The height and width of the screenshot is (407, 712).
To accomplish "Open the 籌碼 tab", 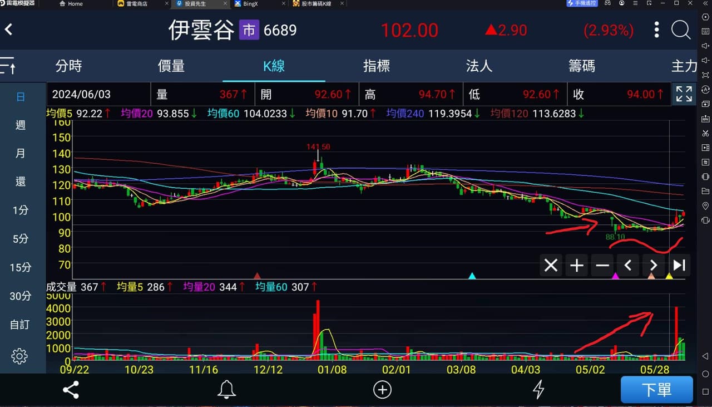I will (582, 66).
